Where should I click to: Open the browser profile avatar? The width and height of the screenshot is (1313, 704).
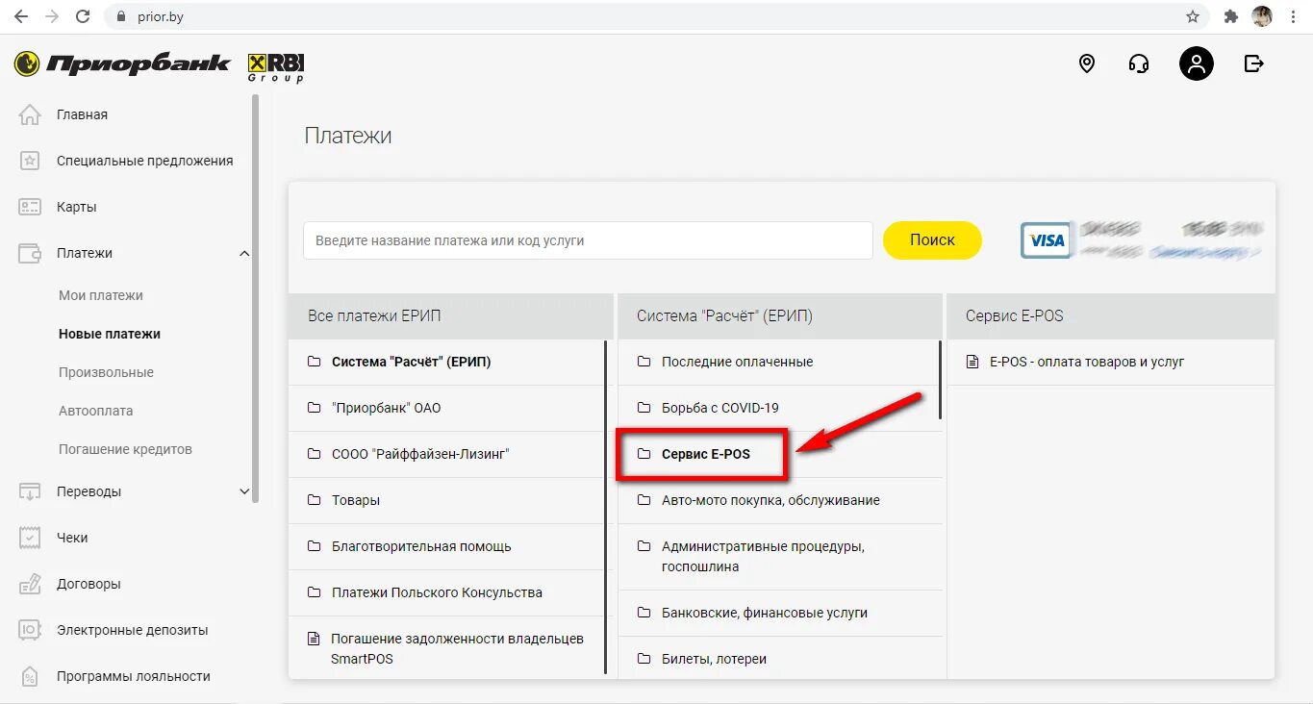(1262, 16)
